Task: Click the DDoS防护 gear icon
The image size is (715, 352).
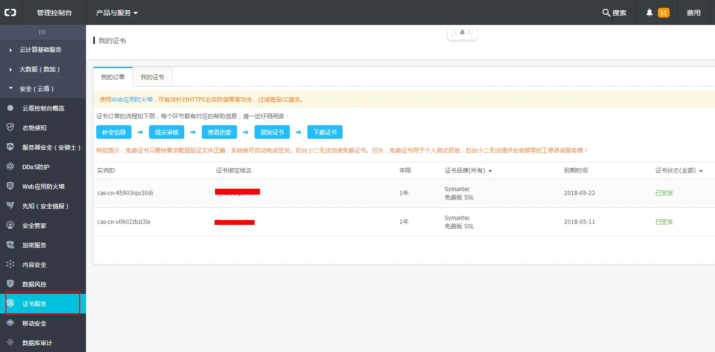Action: tap(10, 167)
